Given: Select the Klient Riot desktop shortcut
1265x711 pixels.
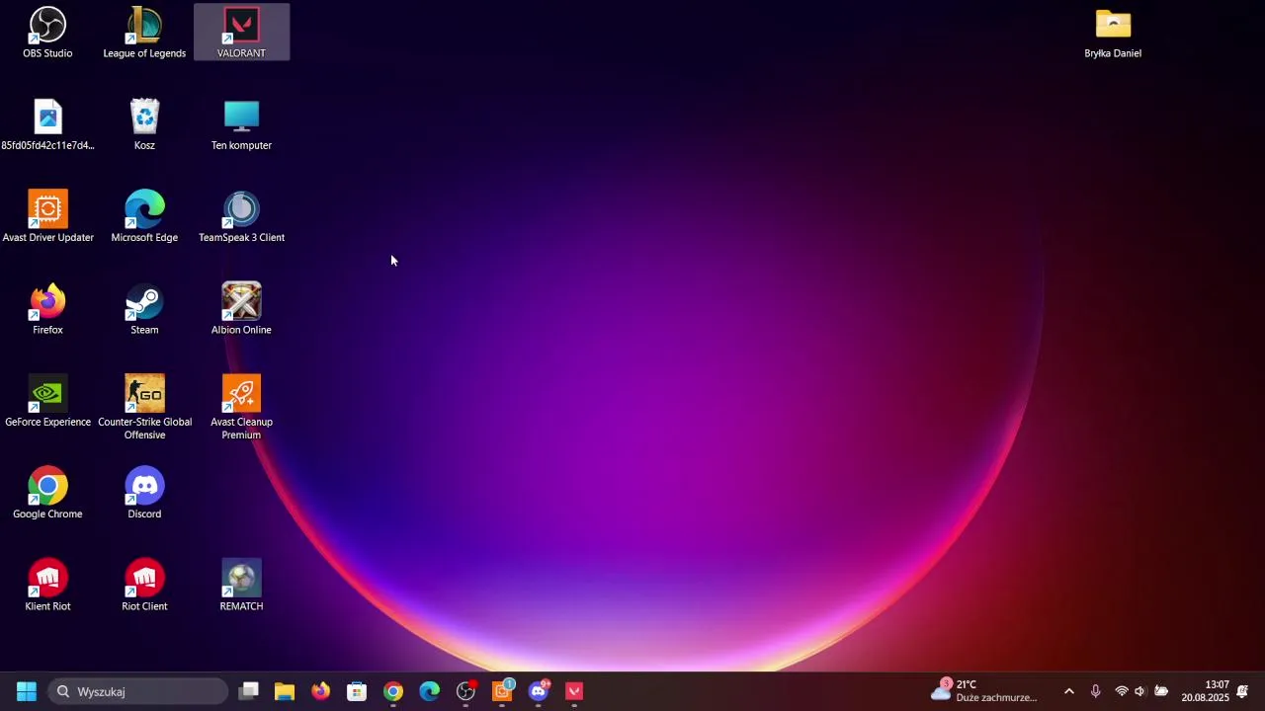Looking at the screenshot, I should pyautogui.click(x=47, y=587).
